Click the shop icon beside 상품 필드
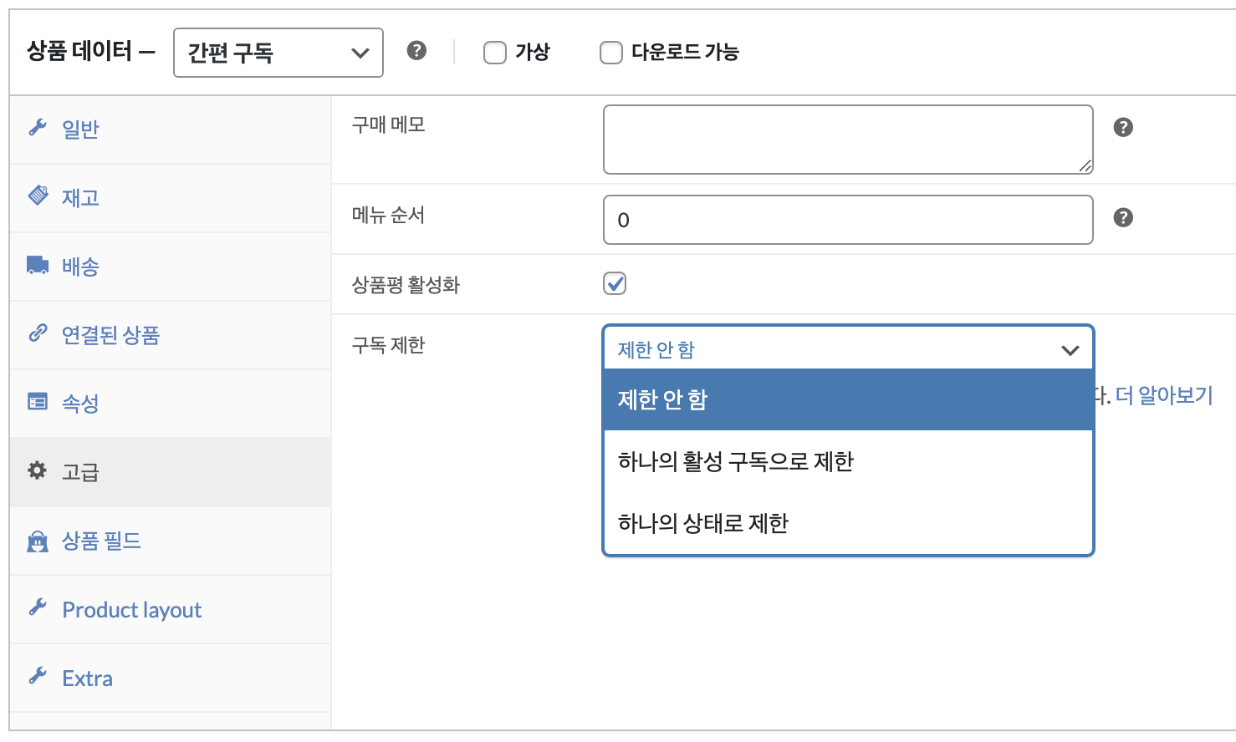The width and height of the screenshot is (1236, 742). (x=38, y=541)
